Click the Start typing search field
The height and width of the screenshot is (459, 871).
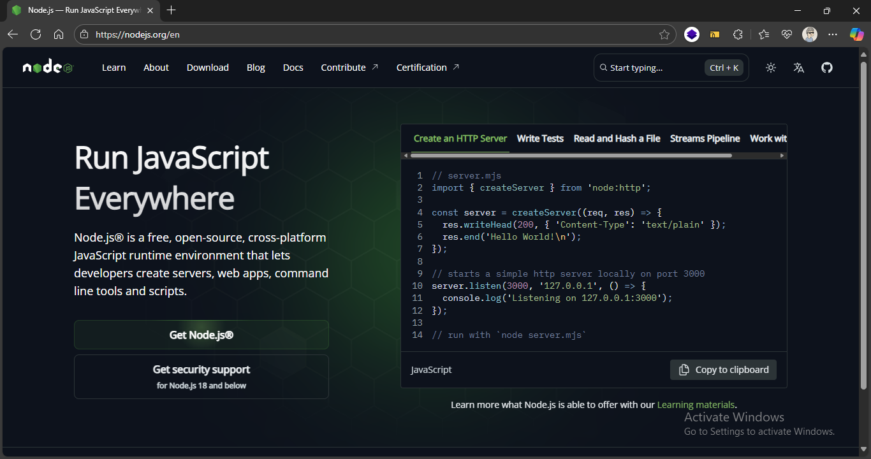(644, 67)
